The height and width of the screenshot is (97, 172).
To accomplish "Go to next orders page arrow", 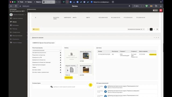I will [157, 29].
